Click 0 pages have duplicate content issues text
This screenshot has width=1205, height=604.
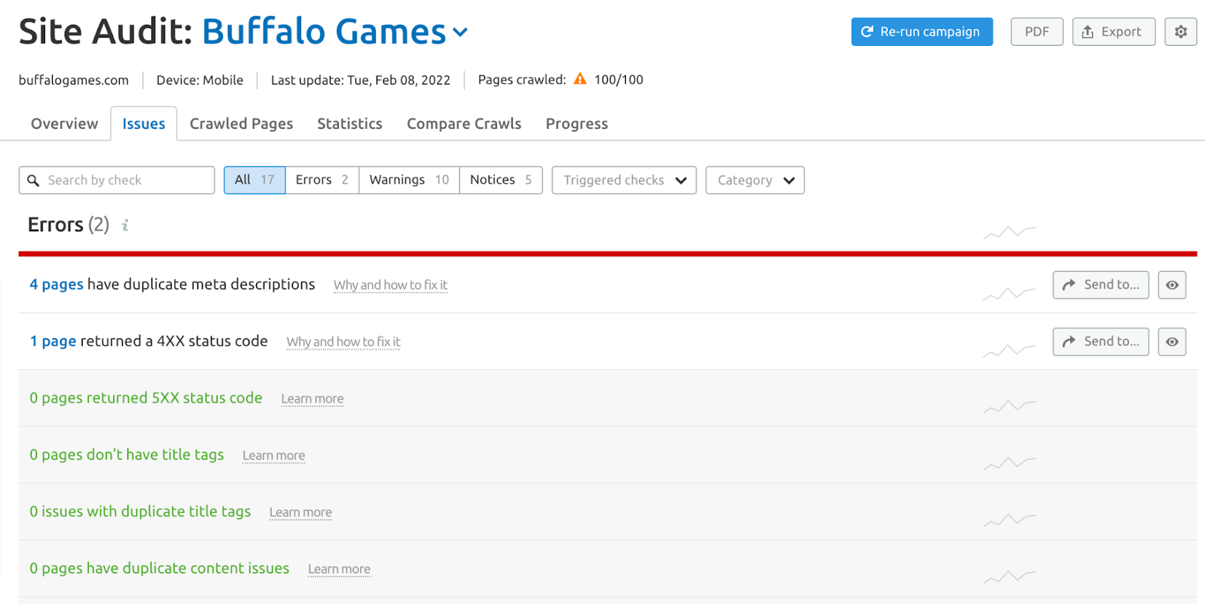160,569
